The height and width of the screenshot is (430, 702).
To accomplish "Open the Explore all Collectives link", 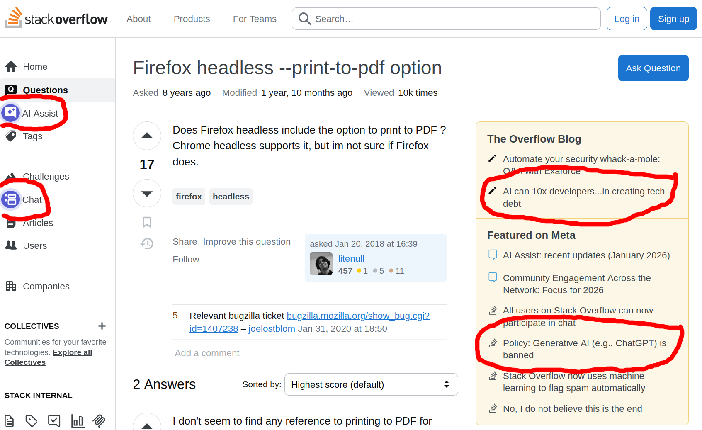I will [72, 352].
